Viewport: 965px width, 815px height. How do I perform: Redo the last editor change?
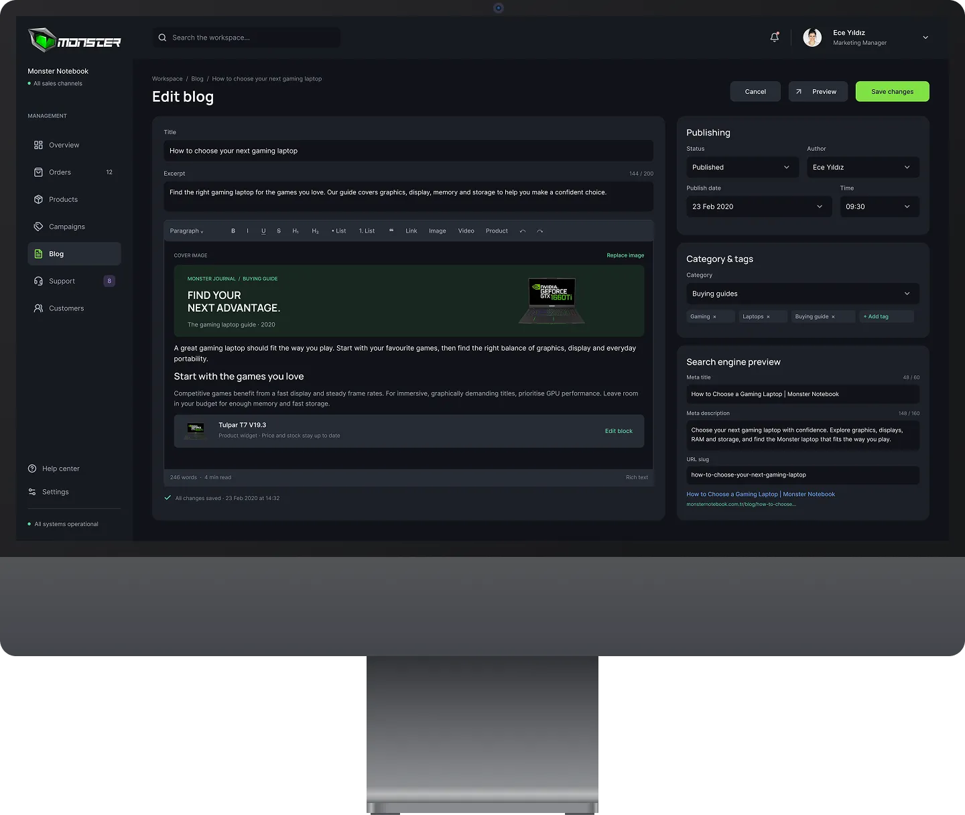[x=540, y=231]
